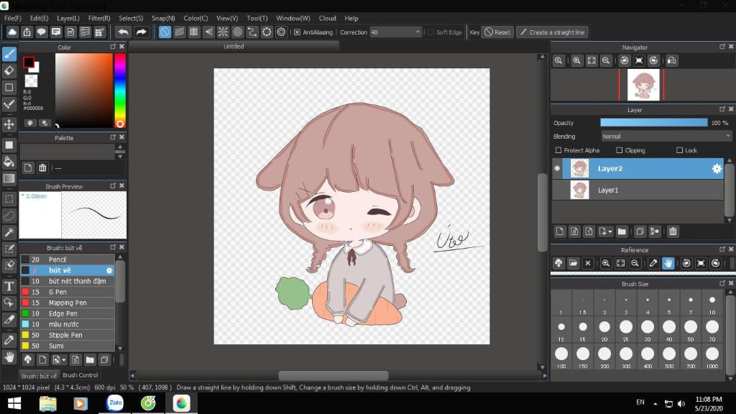
Task: Select the Bucket fill tool
Action: coord(9,162)
